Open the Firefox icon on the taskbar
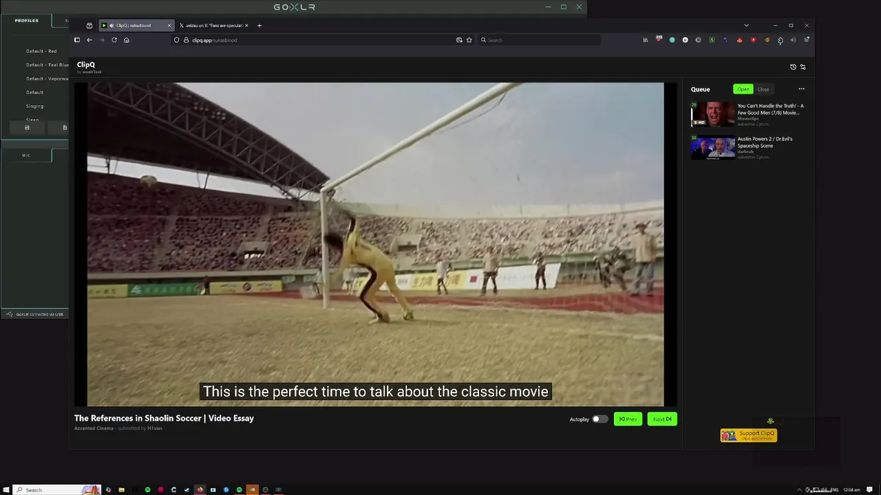881x495 pixels. 200,489
